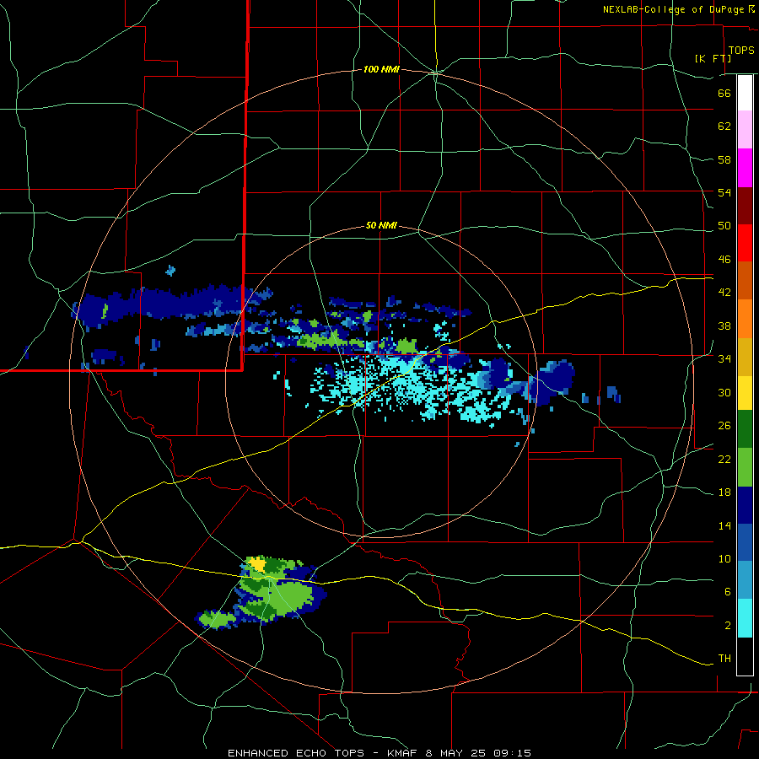Click the 62 value on the legend
Image resolution: width=759 pixels, height=759 pixels.
coord(724,126)
